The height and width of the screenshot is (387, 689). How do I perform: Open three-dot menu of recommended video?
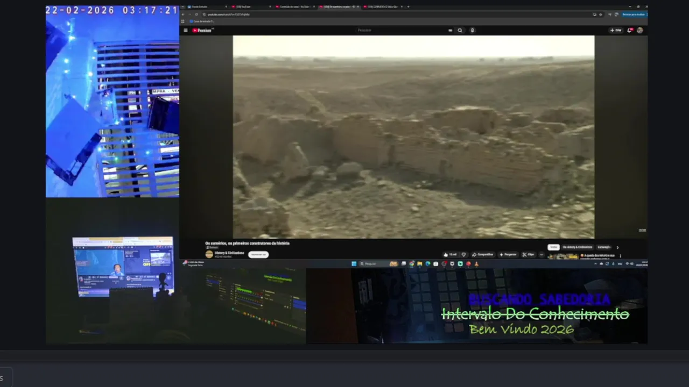(621, 256)
